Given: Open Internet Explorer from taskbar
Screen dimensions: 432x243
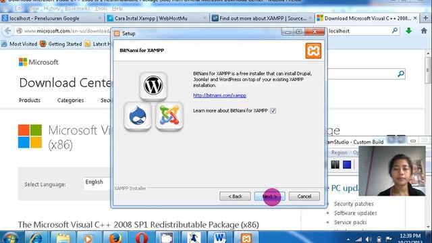Looking at the screenshot, I should pyautogui.click(x=36, y=238).
